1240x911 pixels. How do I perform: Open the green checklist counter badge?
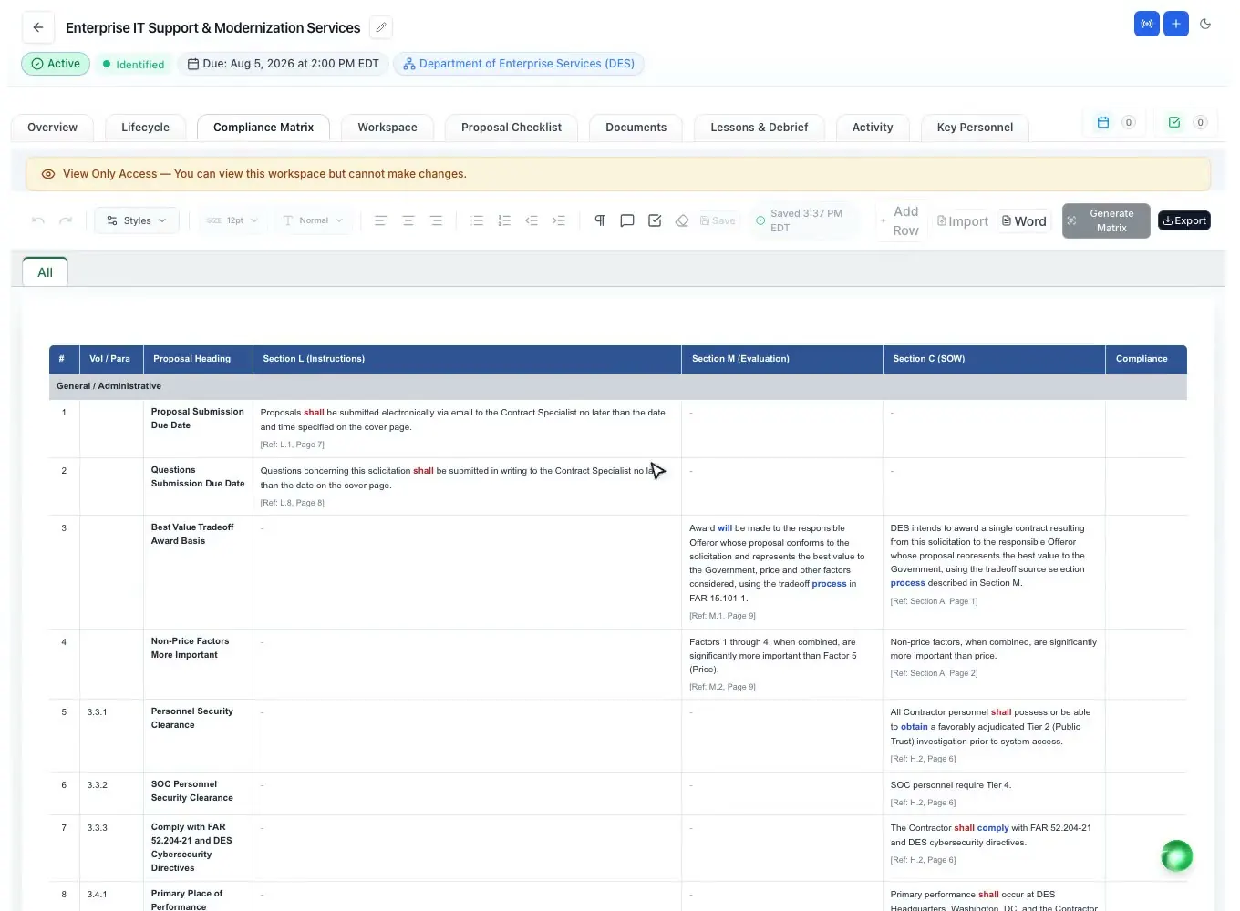(1186, 122)
